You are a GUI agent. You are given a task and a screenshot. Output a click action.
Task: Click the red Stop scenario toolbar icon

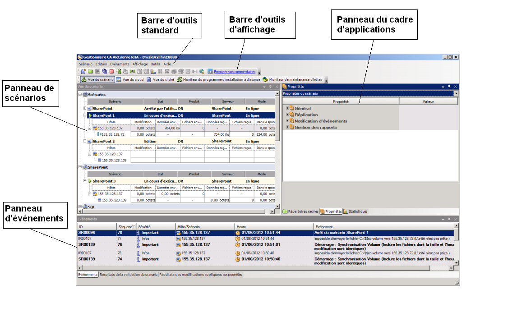(111, 72)
